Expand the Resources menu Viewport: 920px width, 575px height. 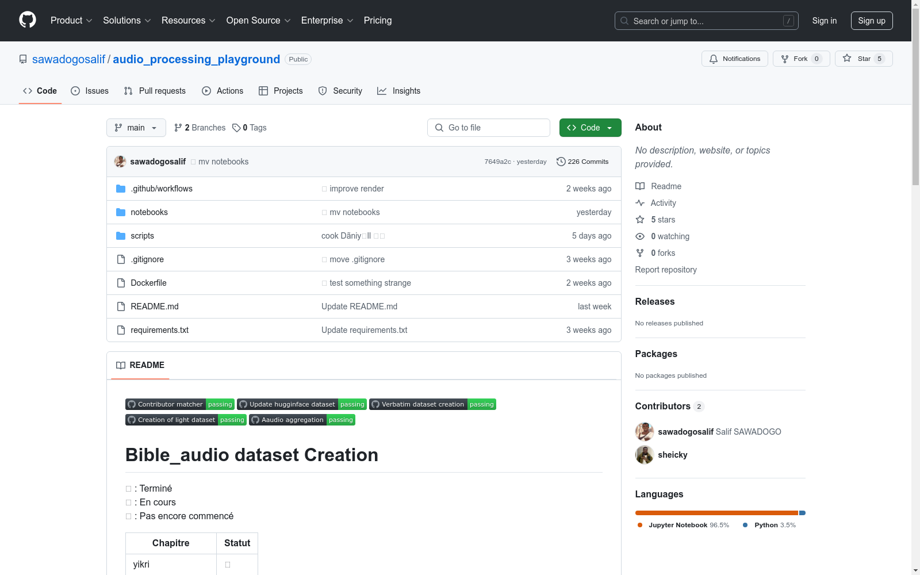[189, 21]
